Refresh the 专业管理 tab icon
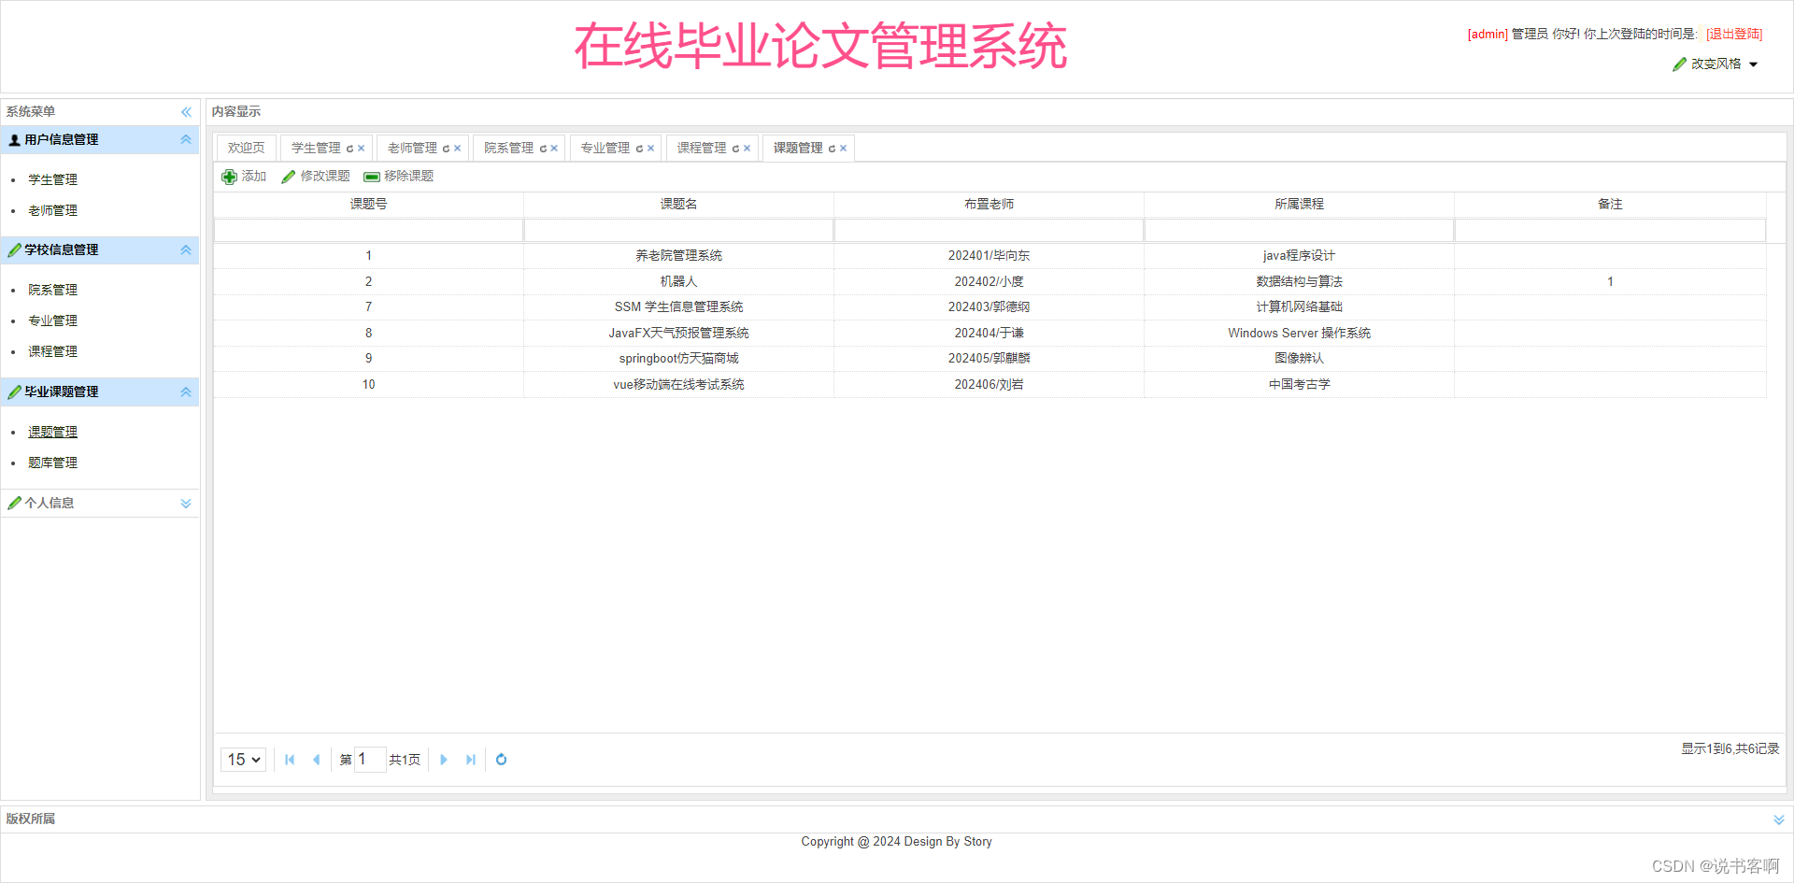This screenshot has width=1794, height=883. click(640, 149)
